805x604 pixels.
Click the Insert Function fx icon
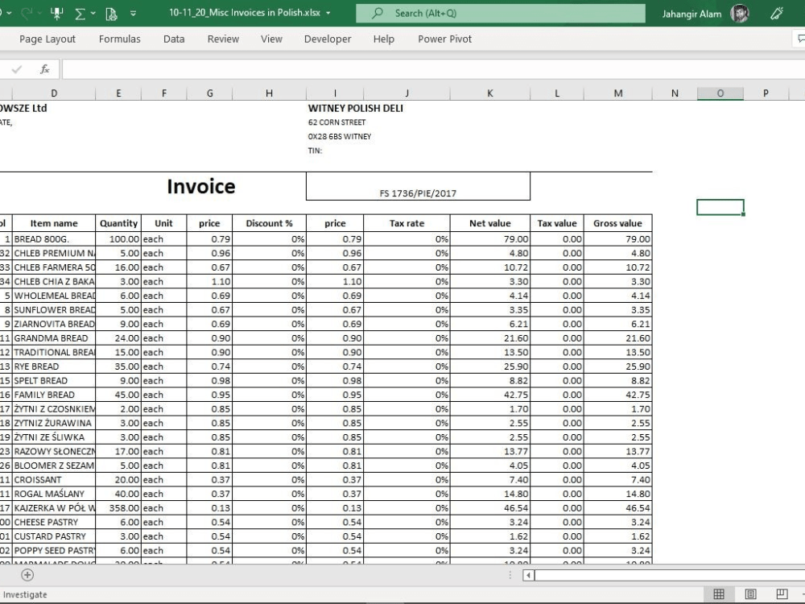pyautogui.click(x=44, y=68)
